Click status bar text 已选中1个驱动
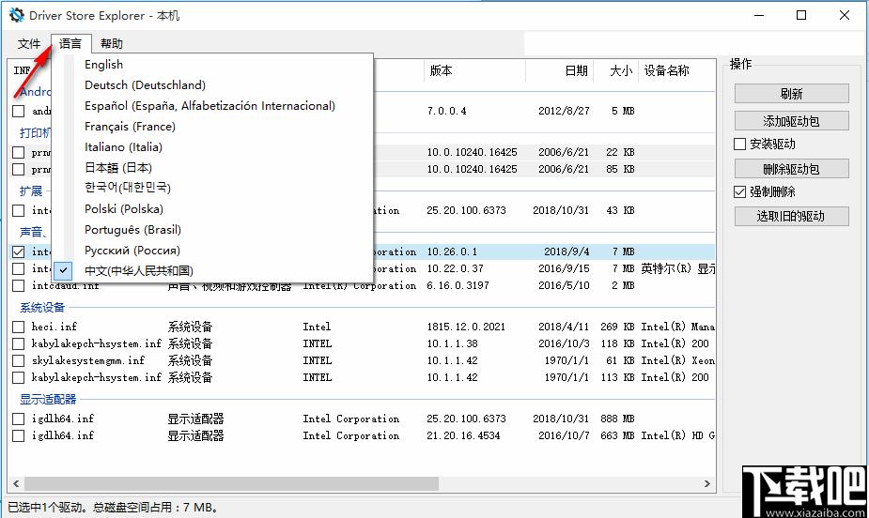 pyautogui.click(x=45, y=507)
